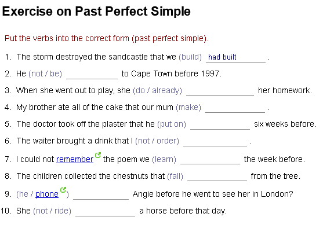This screenshot has width=323, height=228.
Task: Click the blank field after (not / be)
Action: (92, 74)
